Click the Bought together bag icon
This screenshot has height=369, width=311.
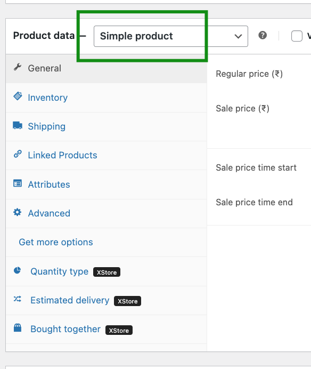click(18, 328)
